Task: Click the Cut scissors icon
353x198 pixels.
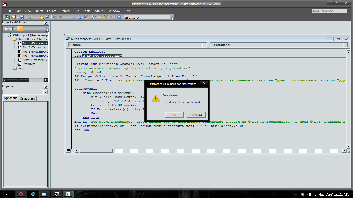Action: 29,17
